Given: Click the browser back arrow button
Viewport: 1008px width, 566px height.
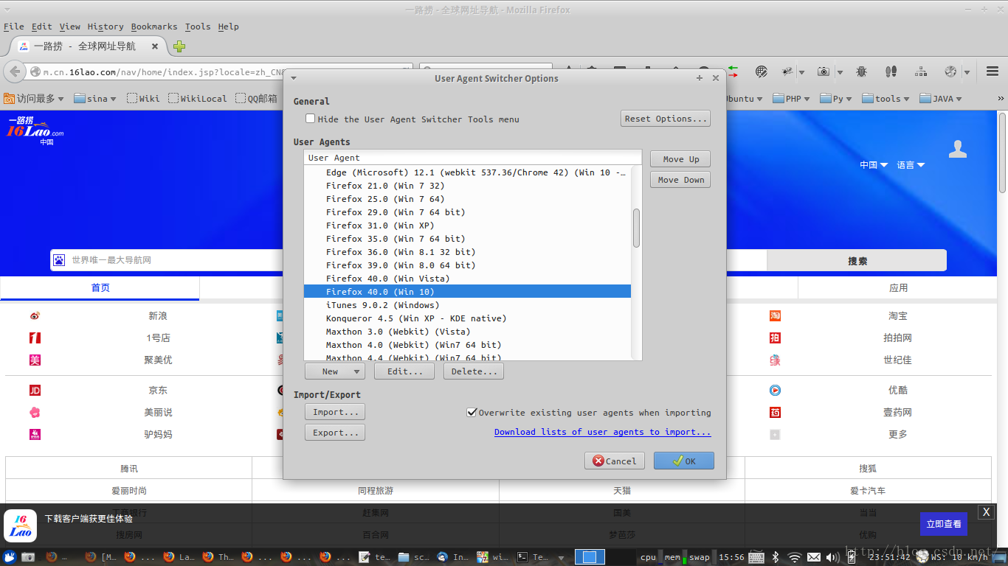Looking at the screenshot, I should click(x=15, y=71).
